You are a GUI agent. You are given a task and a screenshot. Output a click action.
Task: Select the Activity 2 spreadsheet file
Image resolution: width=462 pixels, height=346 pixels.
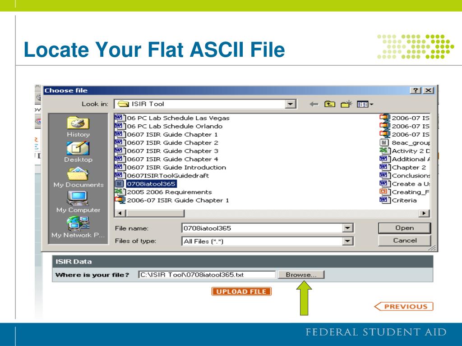(x=405, y=151)
